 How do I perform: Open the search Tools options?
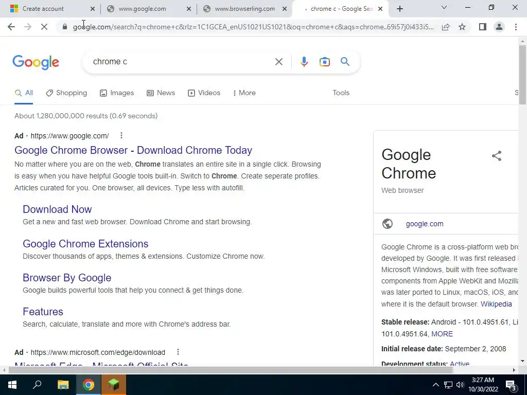click(341, 93)
